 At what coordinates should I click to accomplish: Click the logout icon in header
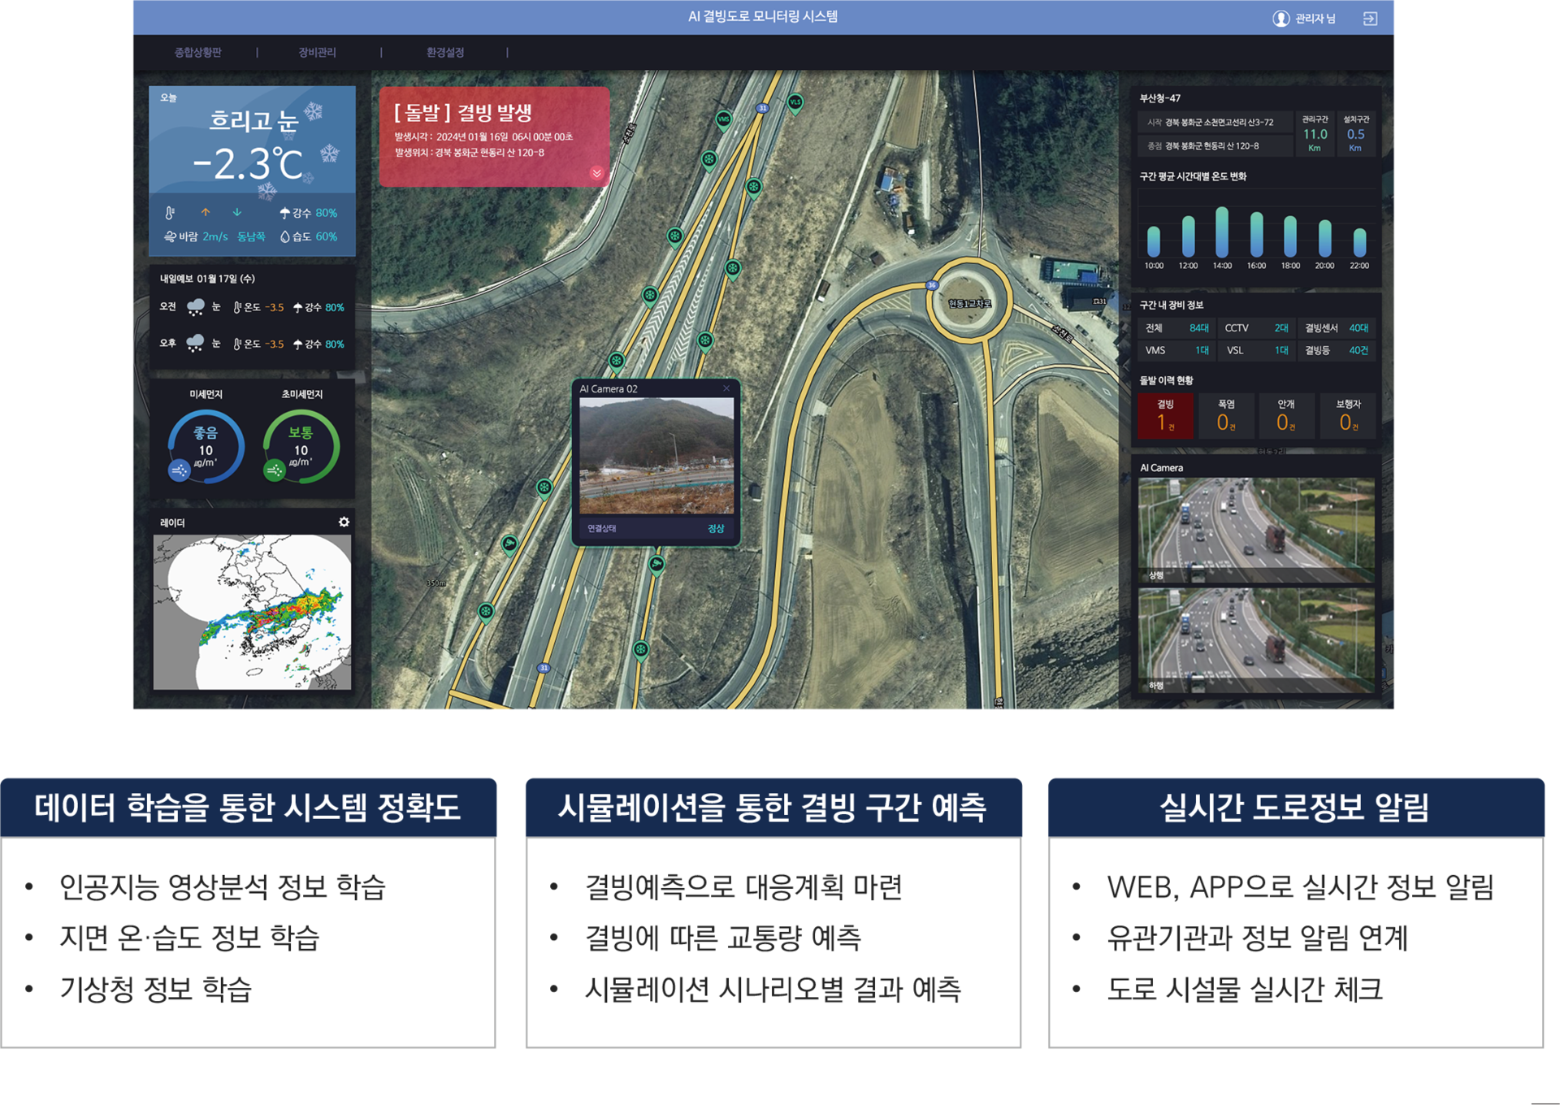pyautogui.click(x=1370, y=18)
